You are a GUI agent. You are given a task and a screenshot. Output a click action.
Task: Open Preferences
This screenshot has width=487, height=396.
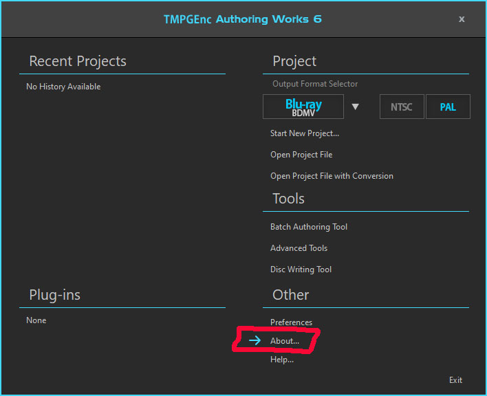click(292, 322)
